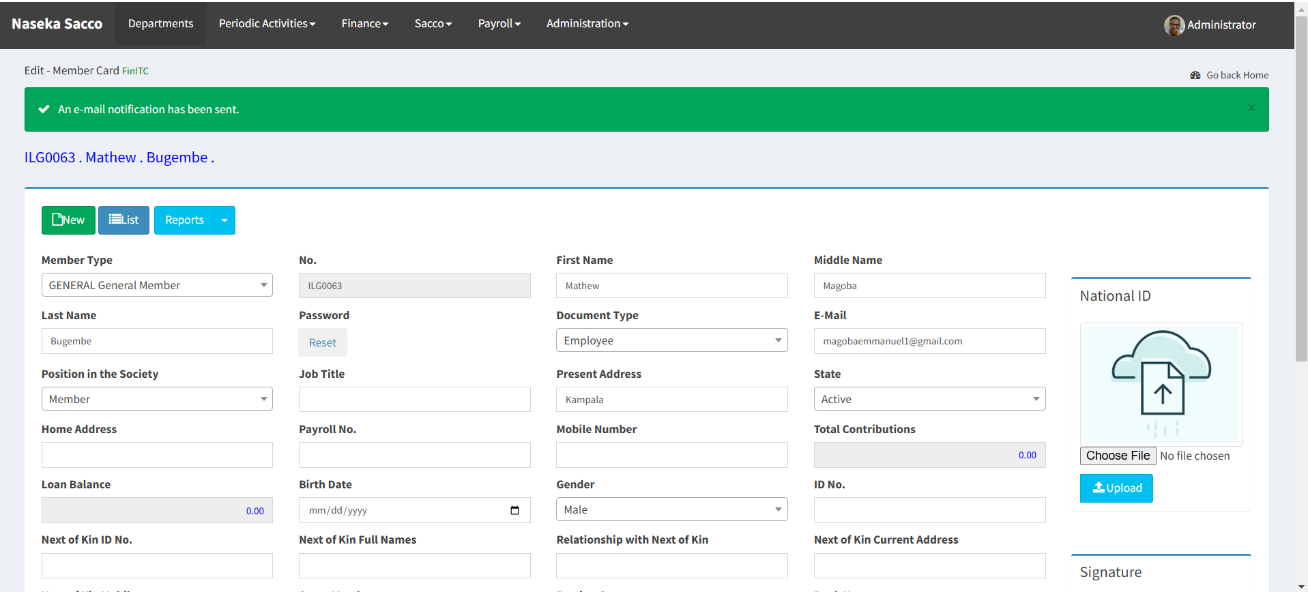Screen dimensions: 1308x592
Task: Click the Naseka Sacco brand link
Action: [x=57, y=24]
